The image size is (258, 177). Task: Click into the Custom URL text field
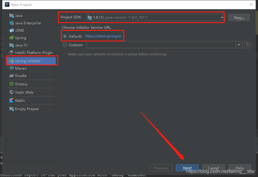click(x=161, y=45)
